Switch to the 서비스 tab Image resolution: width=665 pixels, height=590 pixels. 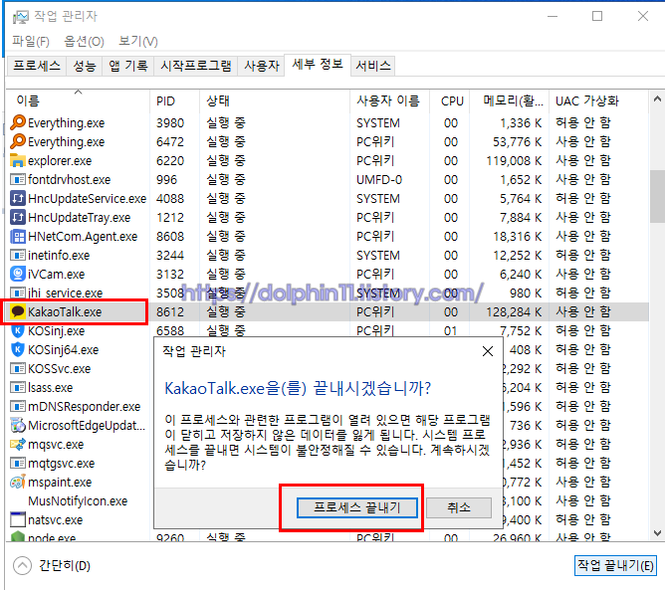click(x=373, y=66)
